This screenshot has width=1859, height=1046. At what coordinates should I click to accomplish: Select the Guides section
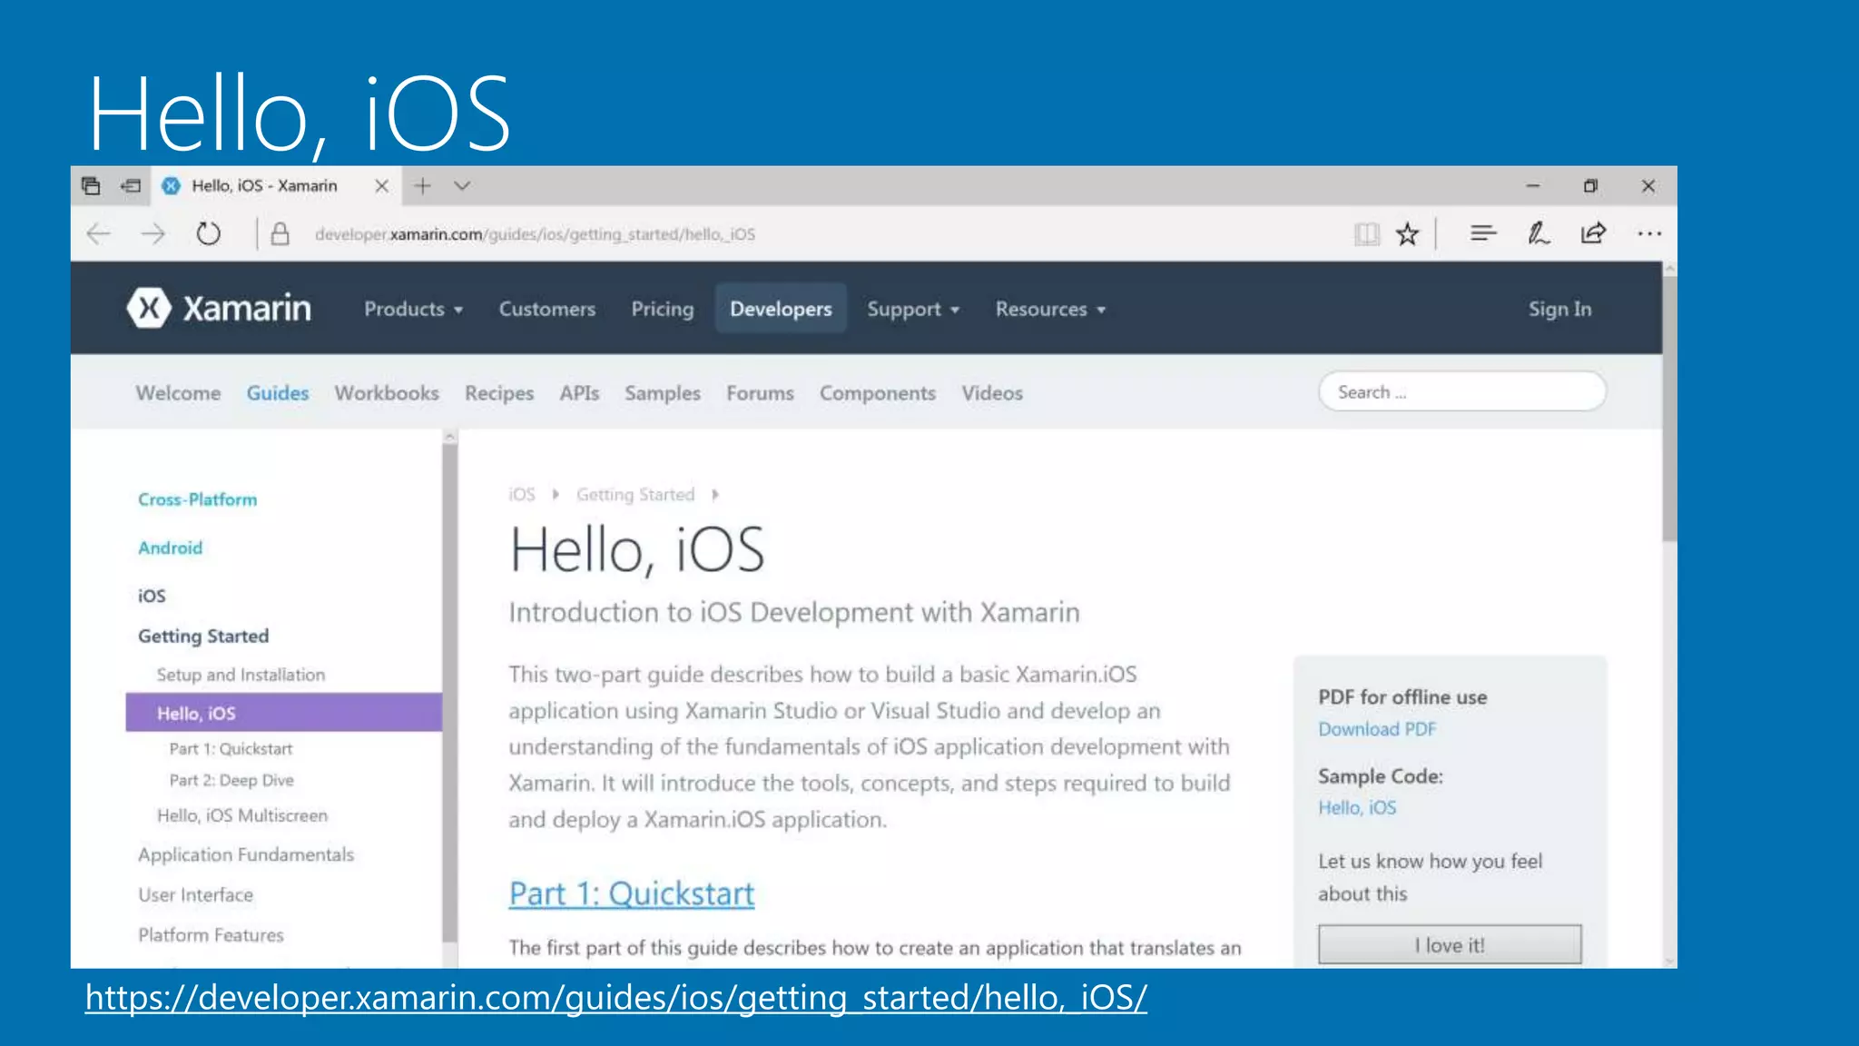pos(278,393)
